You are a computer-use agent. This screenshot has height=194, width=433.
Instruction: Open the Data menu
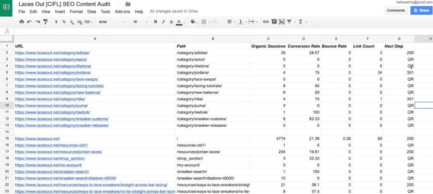[92, 12]
